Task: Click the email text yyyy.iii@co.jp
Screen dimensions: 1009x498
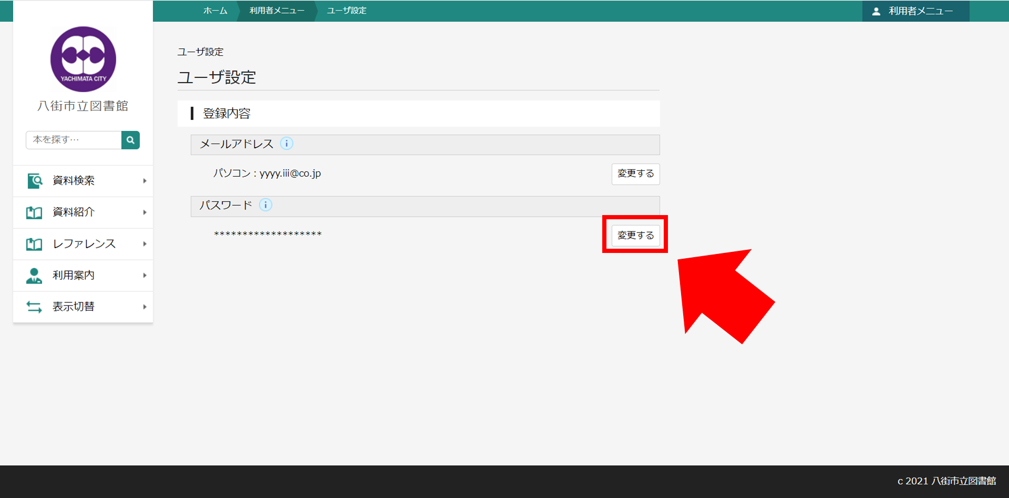Action: (290, 174)
